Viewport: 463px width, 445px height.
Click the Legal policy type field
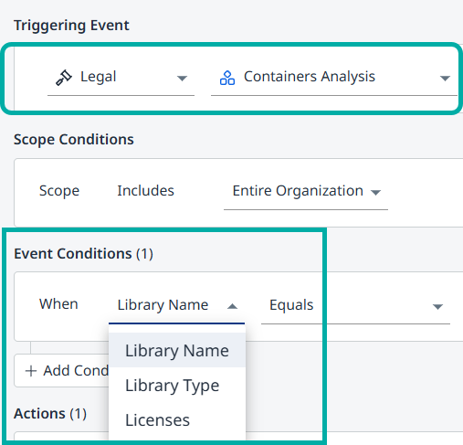tap(121, 78)
